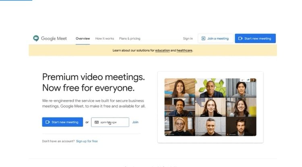Viewport: 302px width, 167px height.
Task: Click the Start new meeting header button
Action: pos(255,39)
